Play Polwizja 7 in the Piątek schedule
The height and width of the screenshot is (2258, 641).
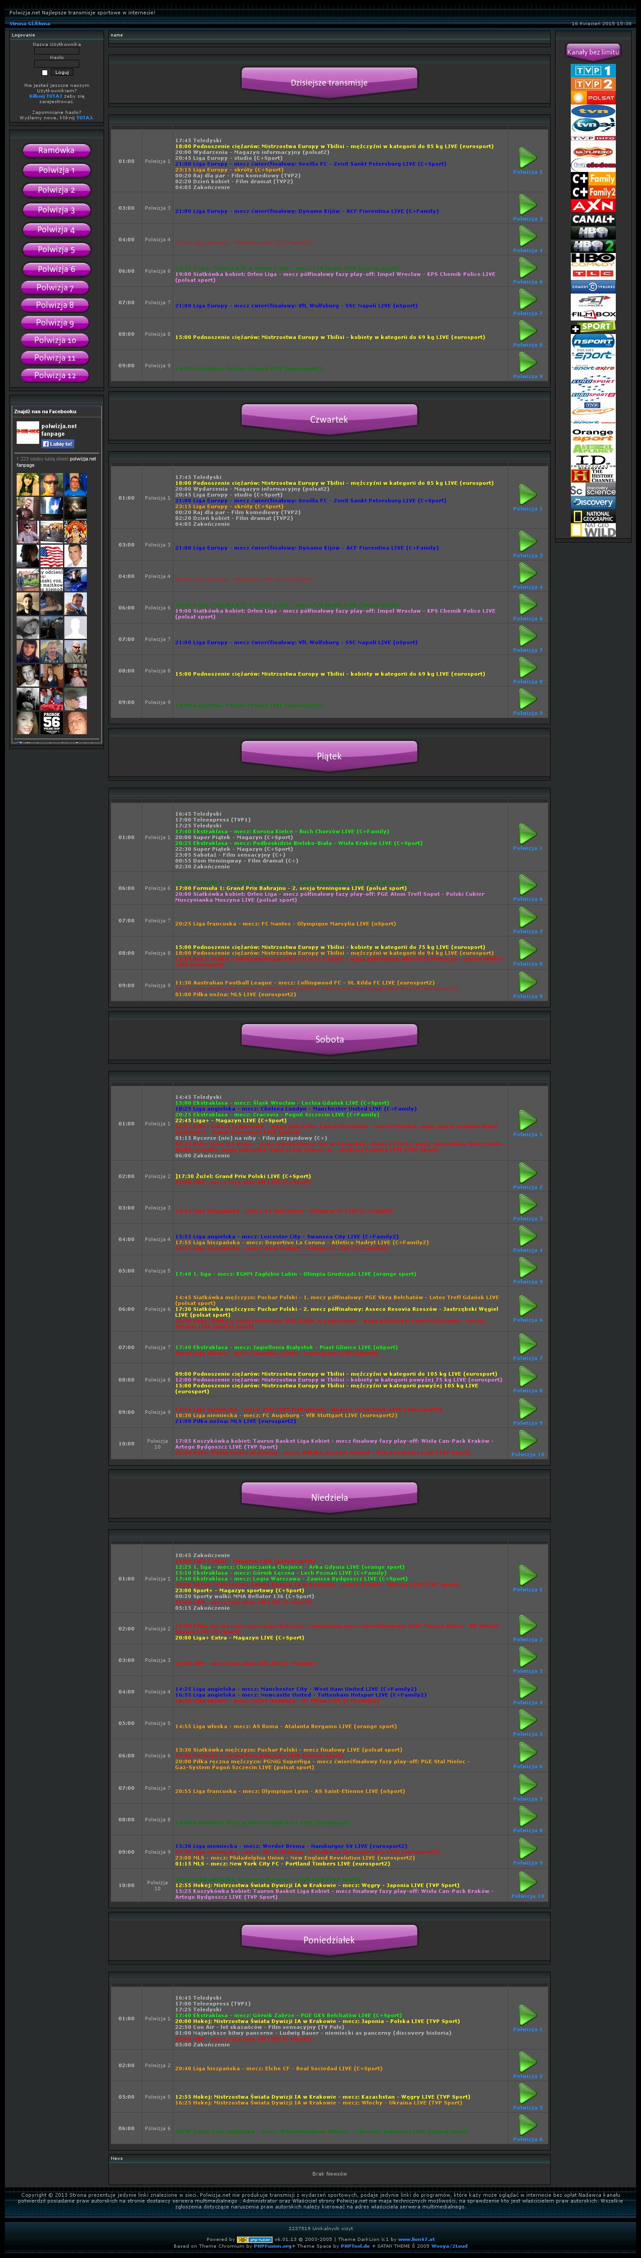(527, 917)
